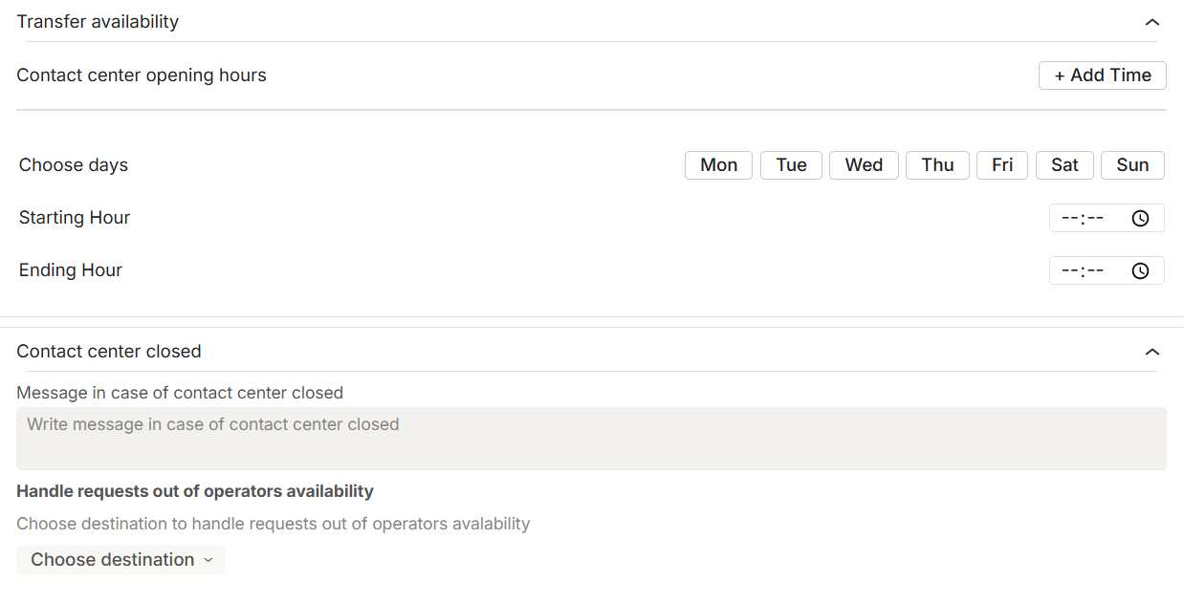1184x603 pixels.
Task: Select Thu as an opening day
Action: pyautogui.click(x=937, y=165)
